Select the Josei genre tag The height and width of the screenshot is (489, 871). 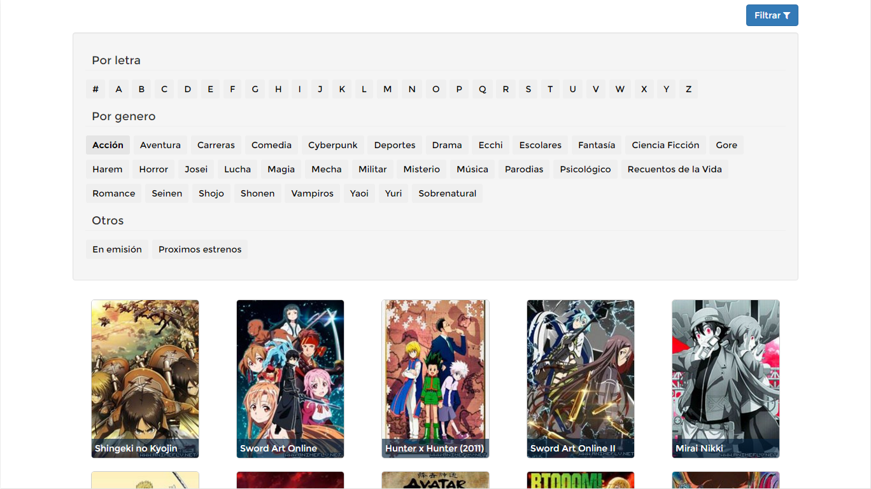coord(196,169)
